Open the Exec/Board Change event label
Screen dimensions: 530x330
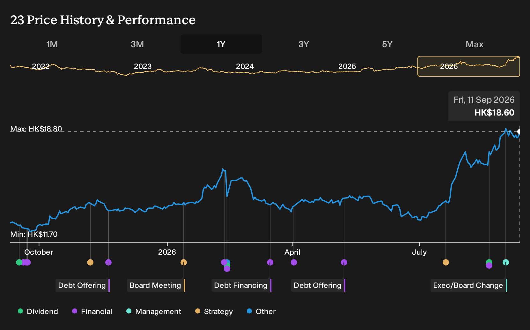click(x=469, y=285)
